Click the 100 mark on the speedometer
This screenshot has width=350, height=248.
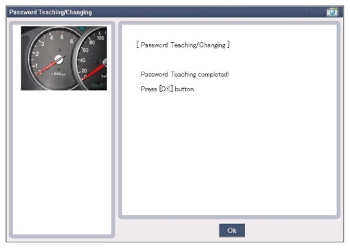click(x=101, y=38)
